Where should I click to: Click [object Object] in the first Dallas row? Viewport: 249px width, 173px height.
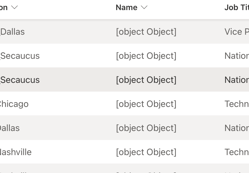(x=146, y=32)
